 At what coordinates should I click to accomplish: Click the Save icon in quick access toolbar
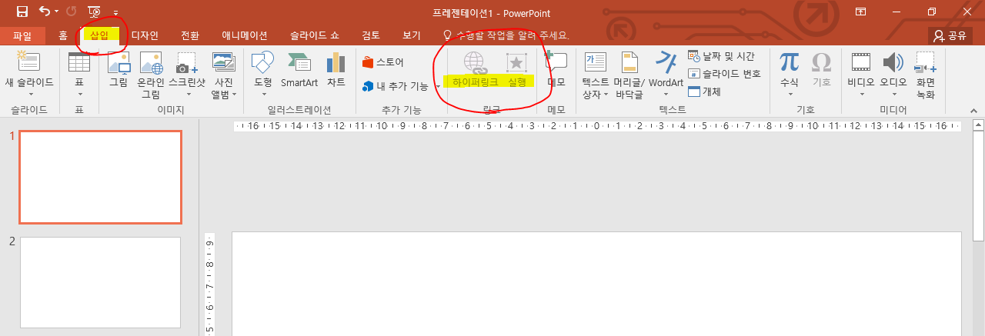[22, 12]
